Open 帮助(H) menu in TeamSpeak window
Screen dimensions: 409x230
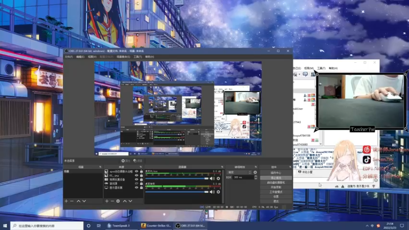tap(333, 68)
